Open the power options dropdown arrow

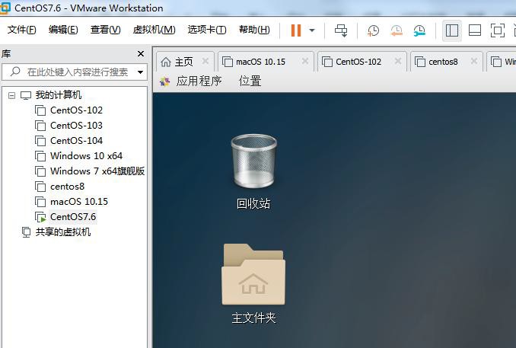[x=312, y=30]
